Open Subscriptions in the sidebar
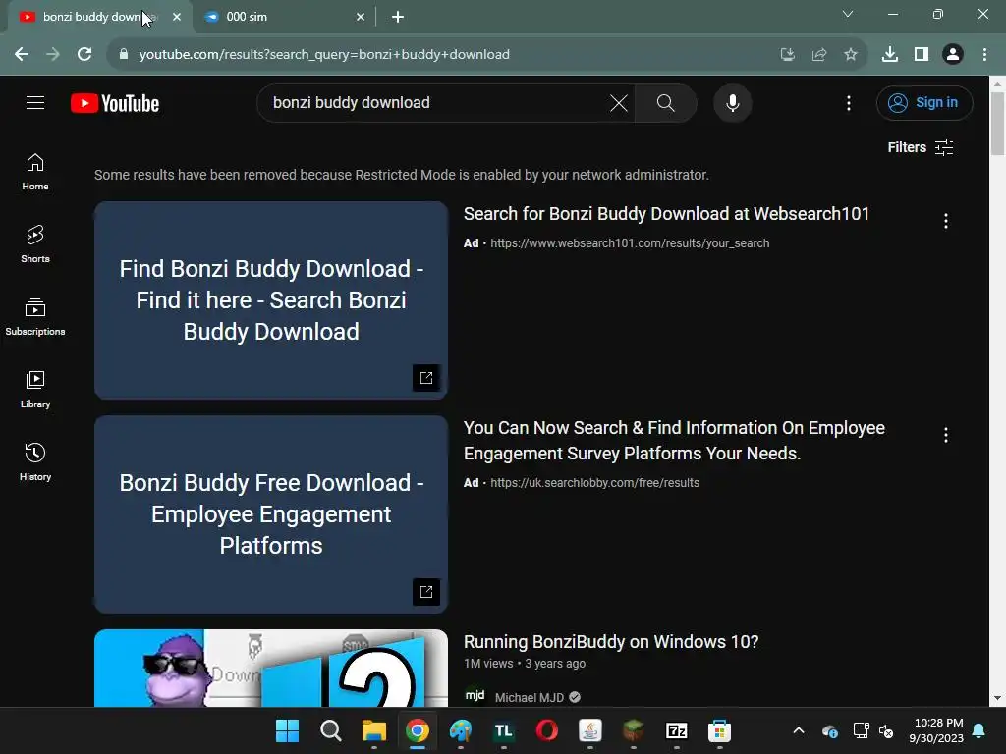Image resolution: width=1006 pixels, height=754 pixels. point(35,317)
